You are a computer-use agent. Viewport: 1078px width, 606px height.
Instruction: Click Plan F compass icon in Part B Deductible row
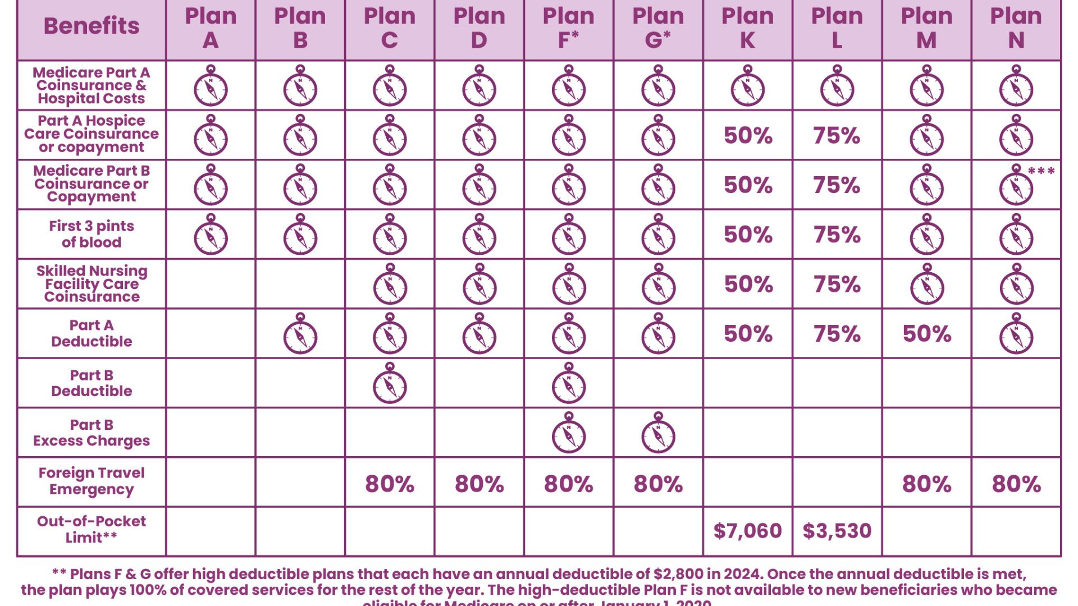click(x=569, y=384)
